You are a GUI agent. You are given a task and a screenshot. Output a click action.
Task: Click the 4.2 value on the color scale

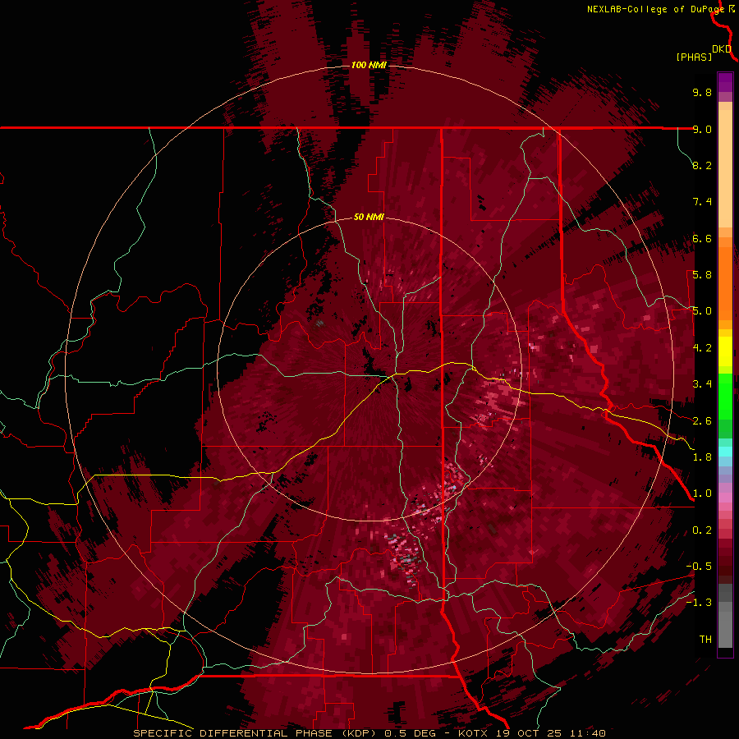click(702, 348)
